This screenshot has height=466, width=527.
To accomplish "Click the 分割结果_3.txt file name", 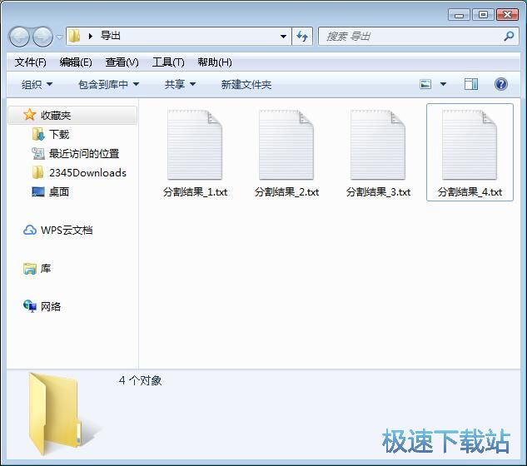I will click(378, 192).
